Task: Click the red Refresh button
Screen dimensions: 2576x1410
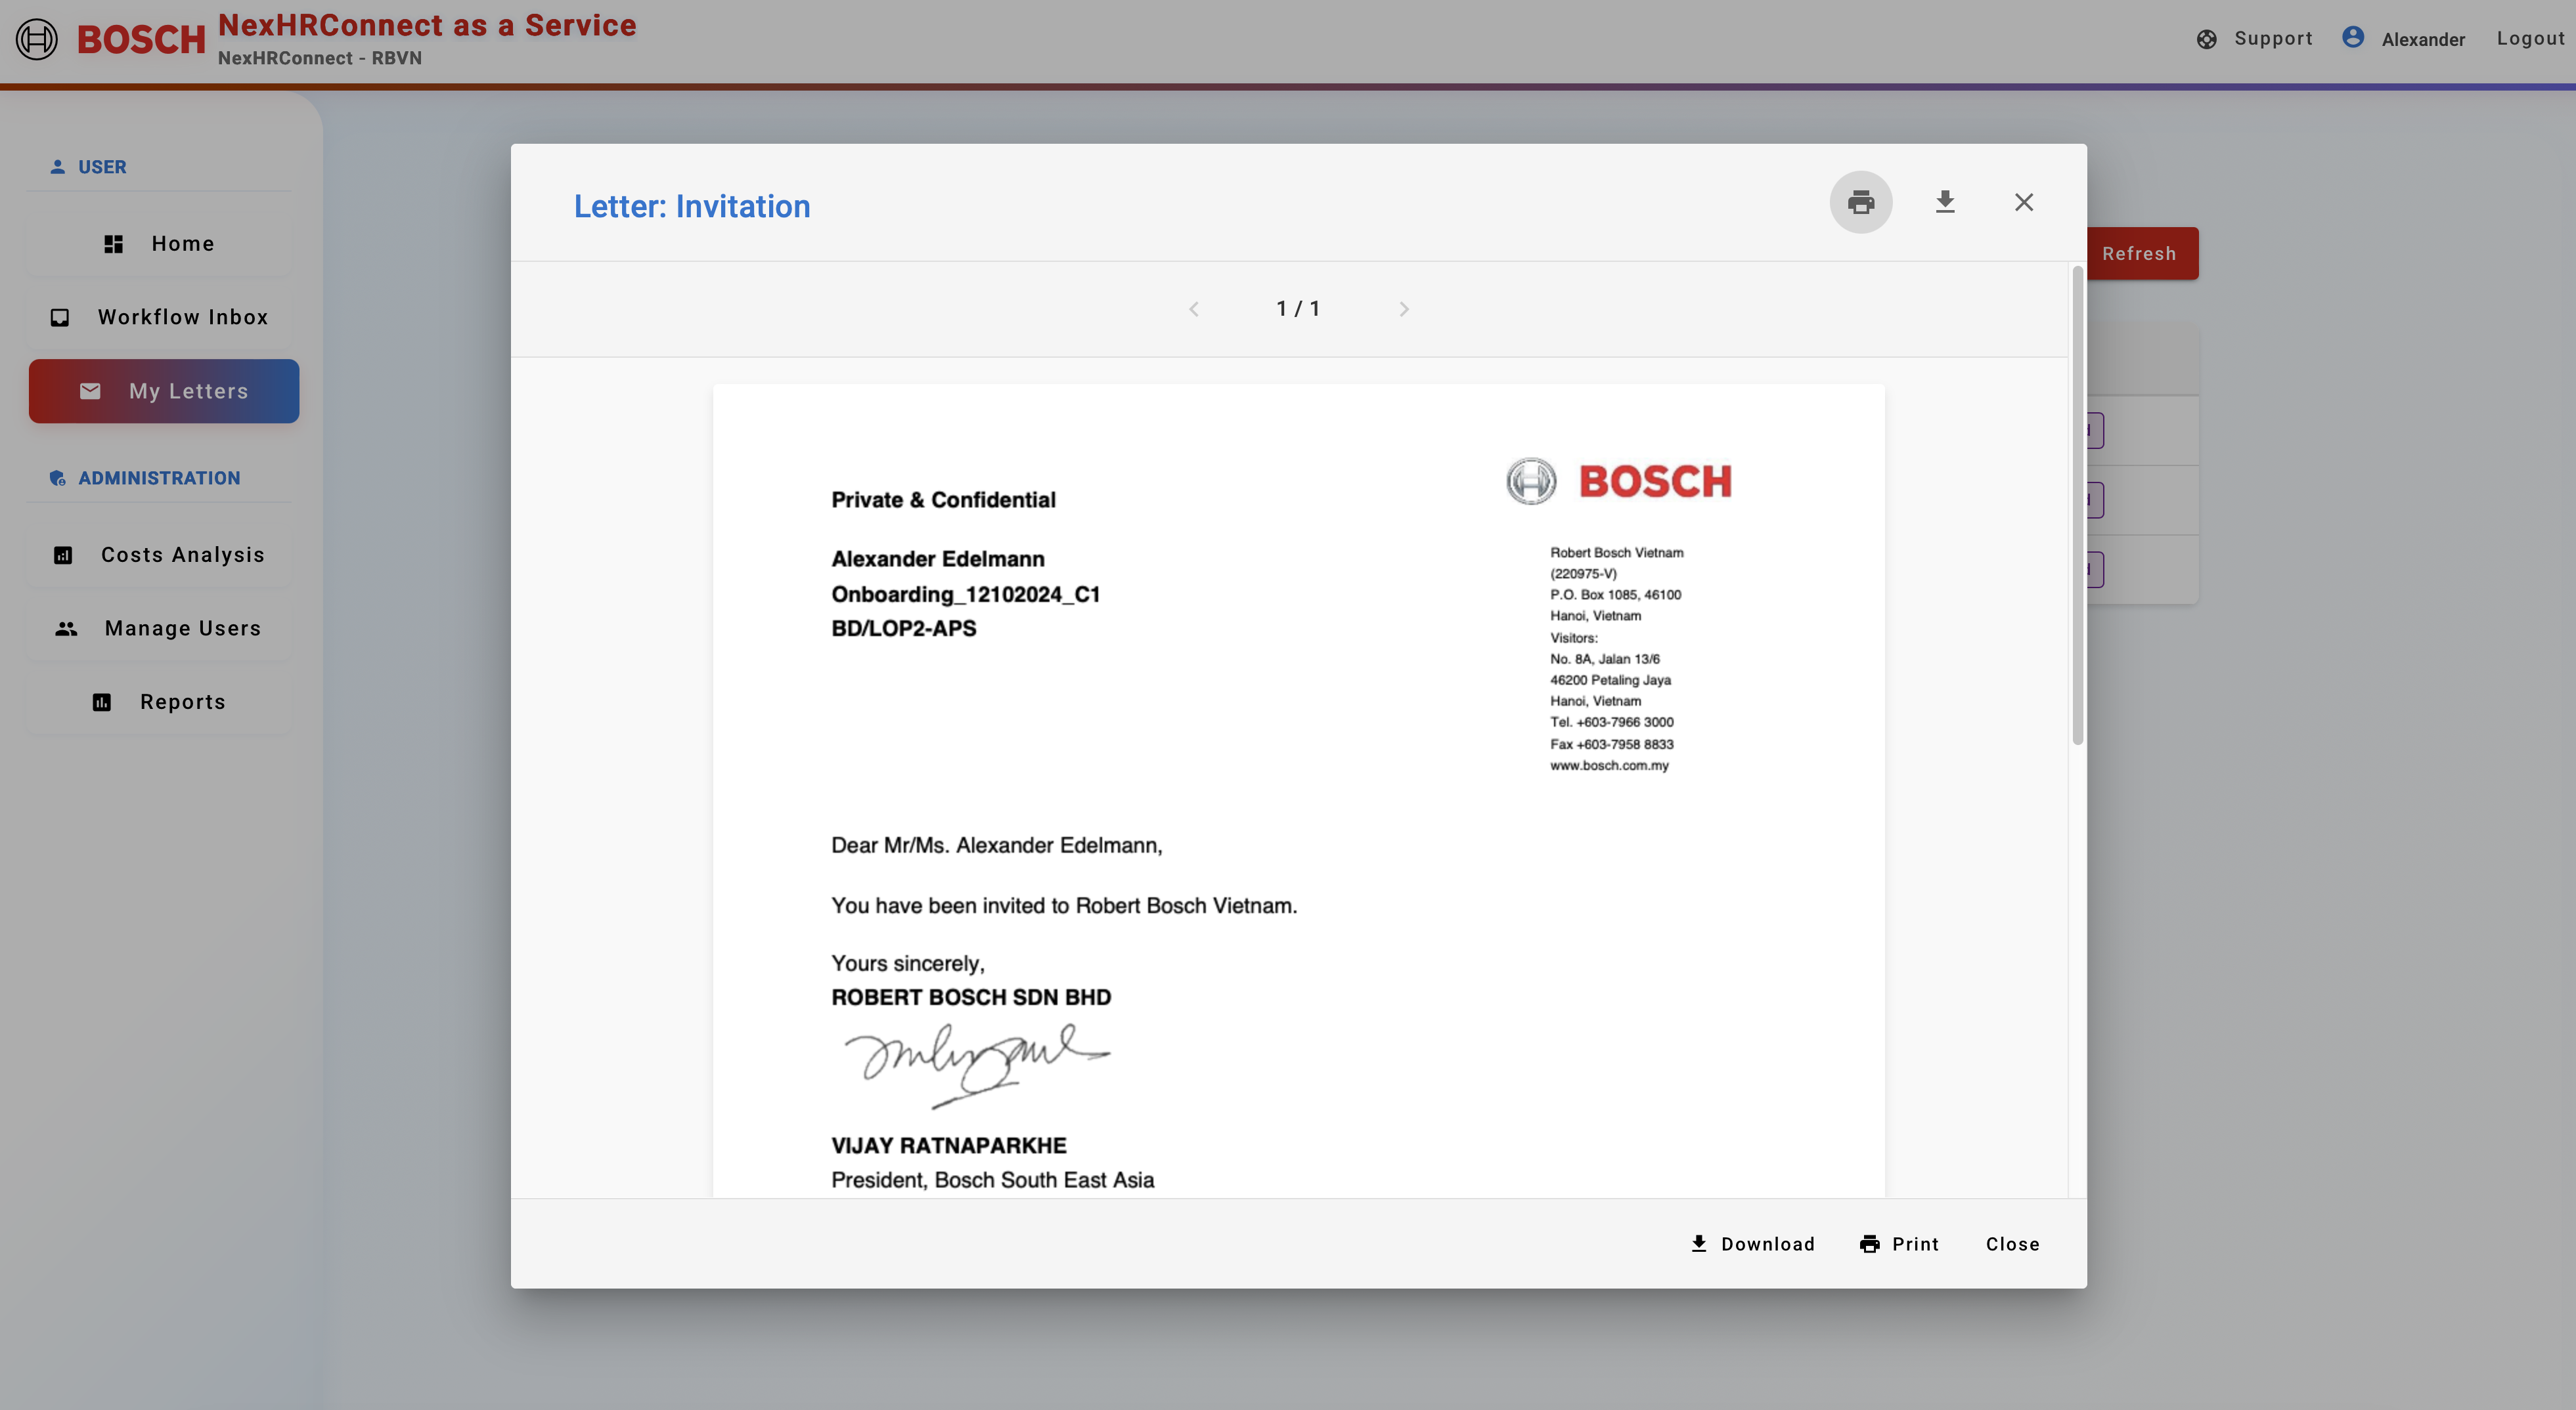Action: [x=2140, y=254]
